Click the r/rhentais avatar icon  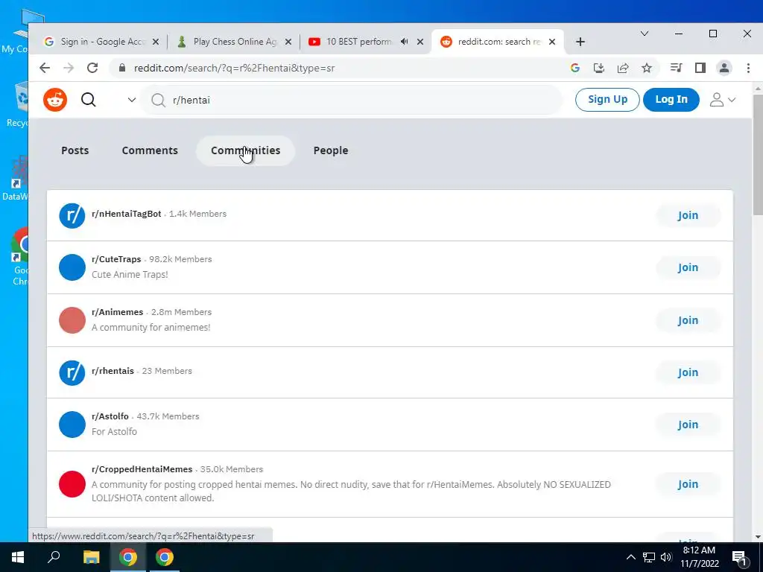(x=72, y=373)
